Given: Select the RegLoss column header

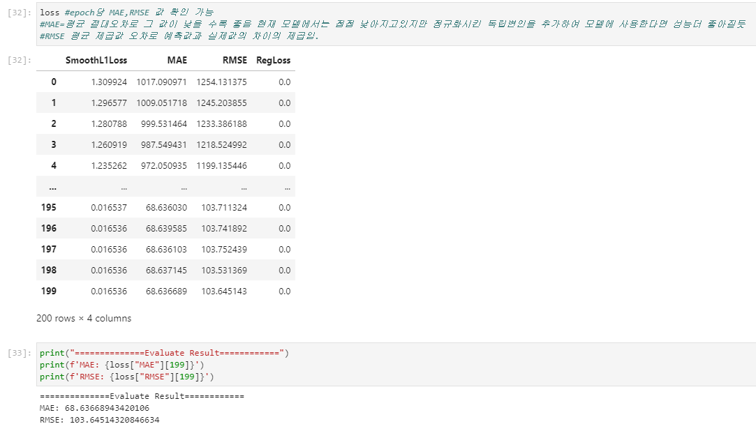Looking at the screenshot, I should click(x=275, y=60).
